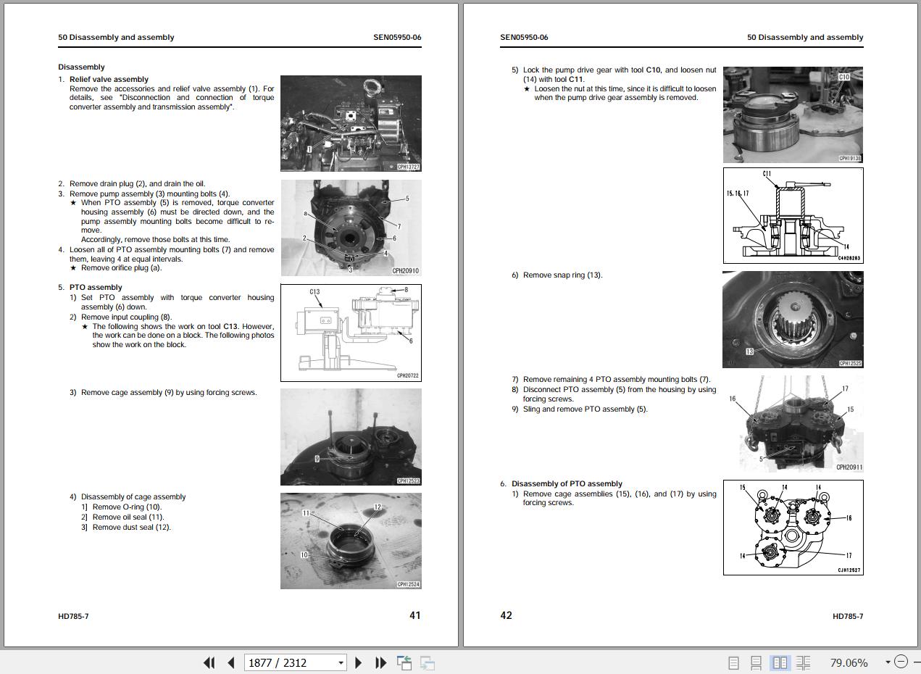
Task: Click the 79.06% zoom percentage value
Action: tap(849, 662)
